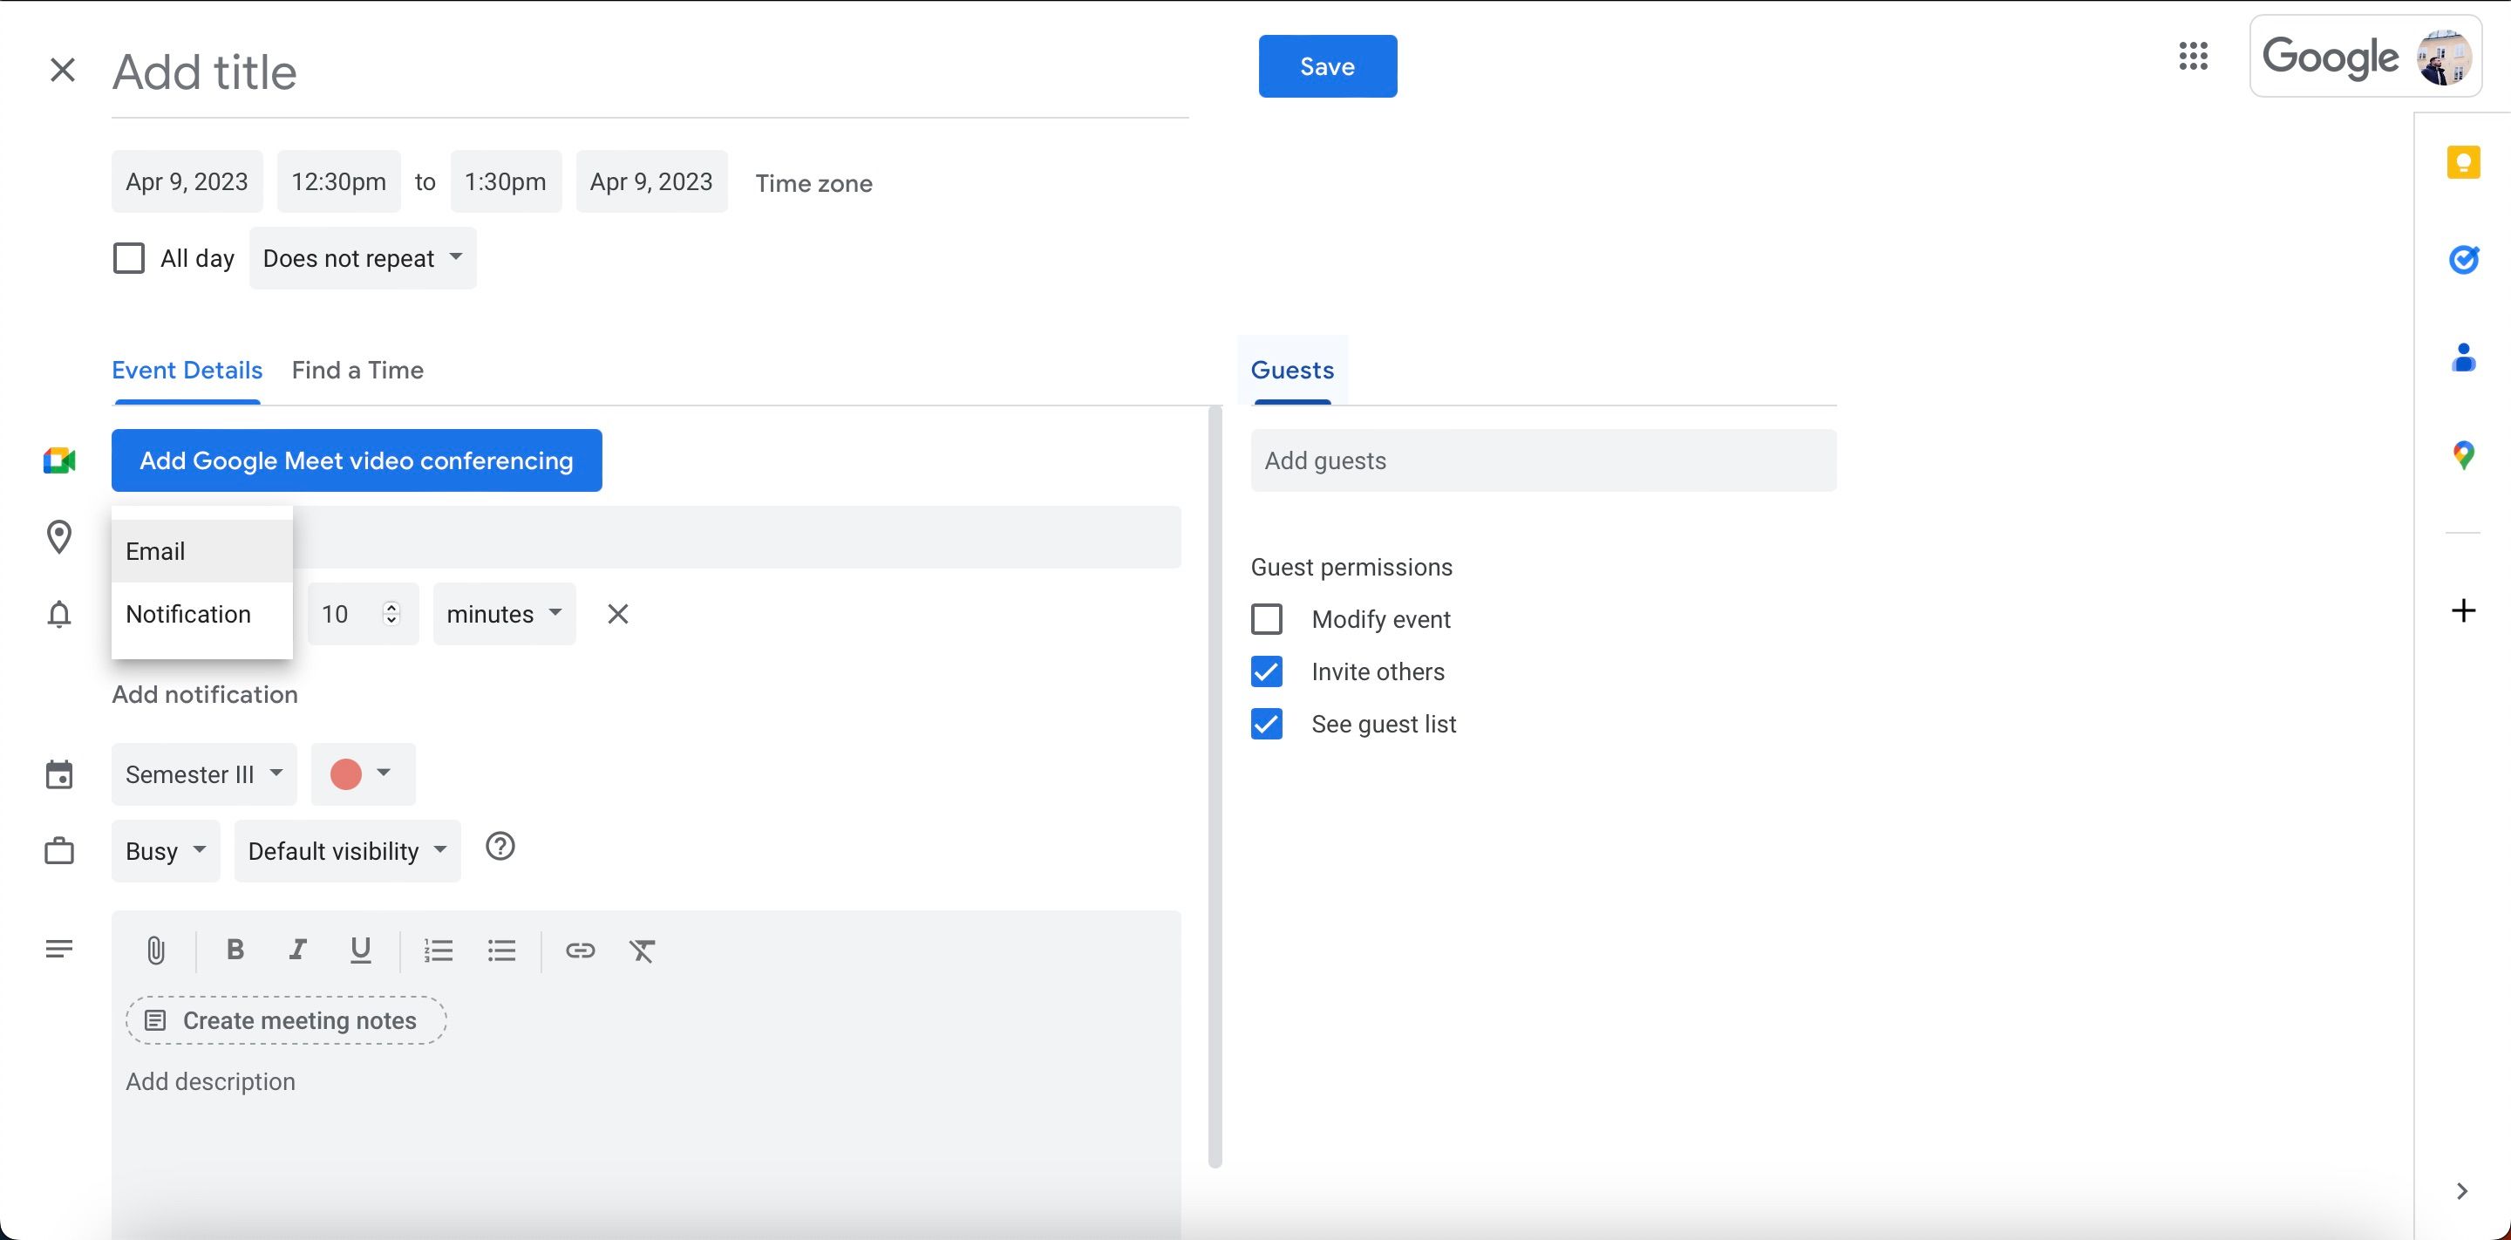Click the Bold formatting icon
Viewport: 2511px width, 1240px height.
[234, 949]
